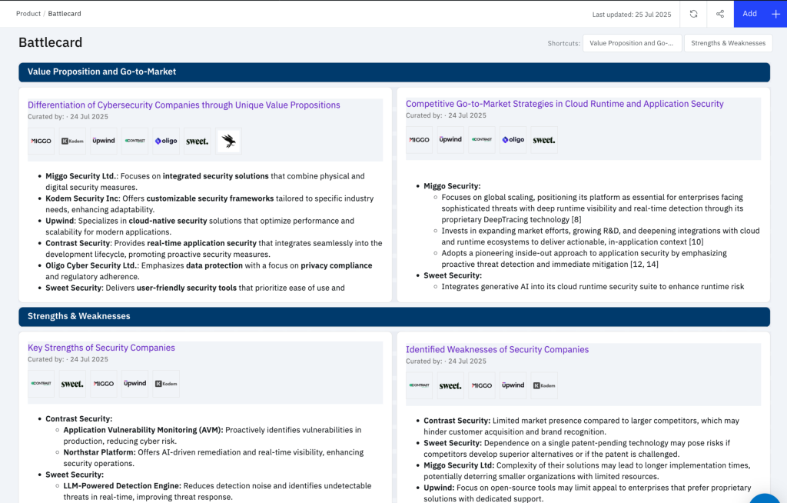Select Sweet logo in Go-to-Market Strategies card

(x=544, y=140)
